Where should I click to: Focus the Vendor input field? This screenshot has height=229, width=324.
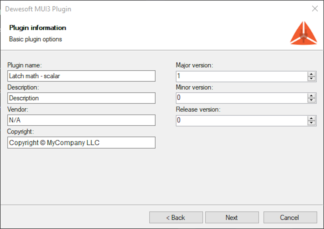81,120
